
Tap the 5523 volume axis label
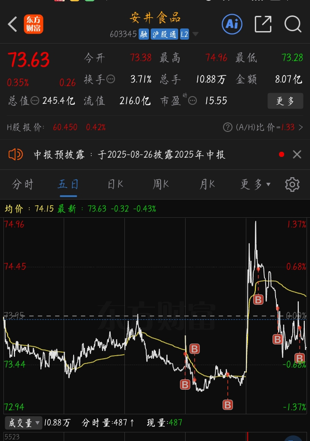pos(12,437)
